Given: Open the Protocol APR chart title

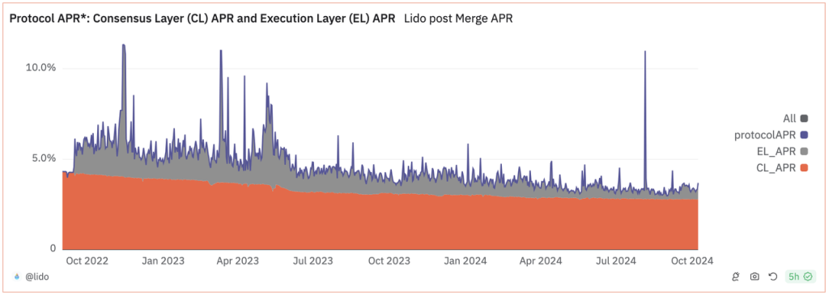Looking at the screenshot, I should point(202,19).
